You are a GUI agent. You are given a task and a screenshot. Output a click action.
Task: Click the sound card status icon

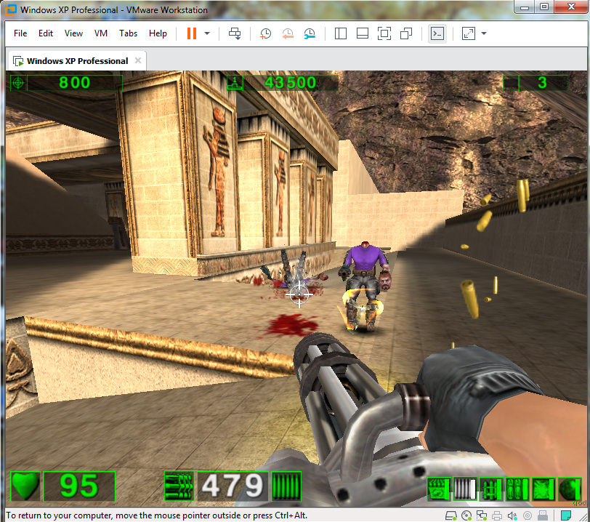tap(512, 515)
